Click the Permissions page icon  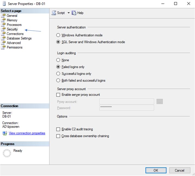coord(3,47)
